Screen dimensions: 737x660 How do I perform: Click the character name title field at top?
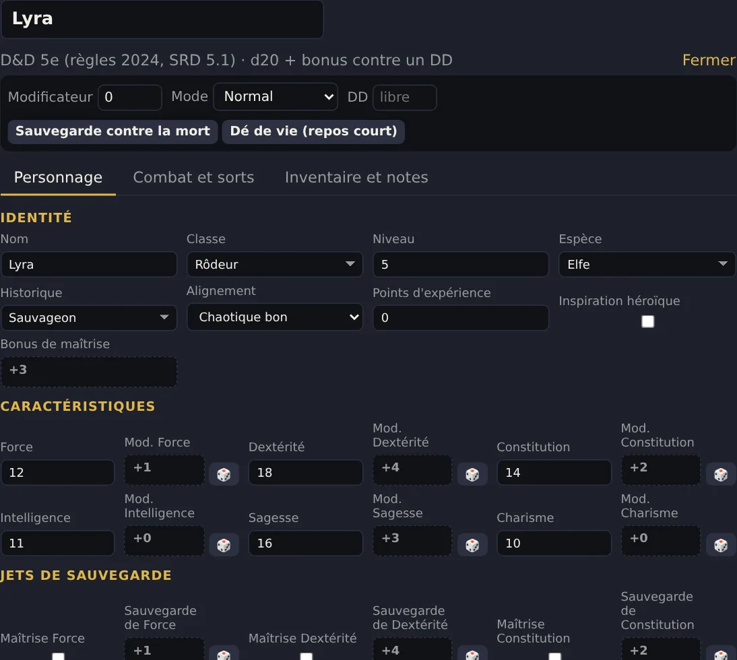[x=162, y=19]
